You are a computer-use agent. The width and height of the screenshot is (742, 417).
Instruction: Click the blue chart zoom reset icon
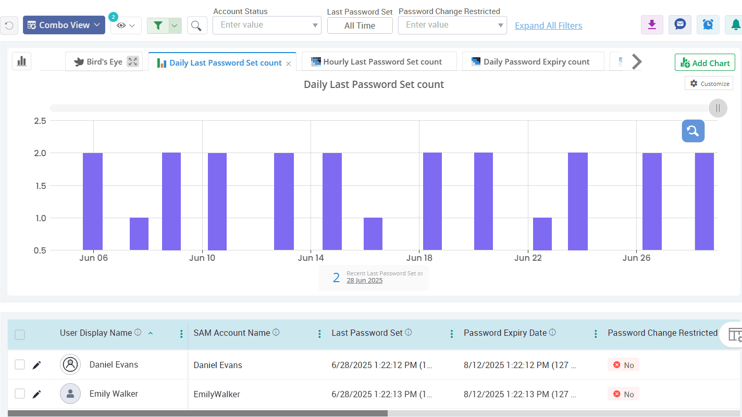point(693,131)
